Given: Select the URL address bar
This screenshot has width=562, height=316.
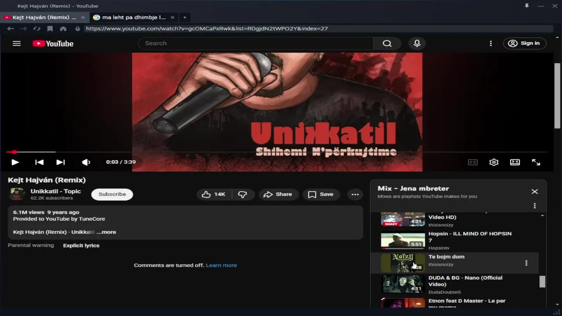Looking at the screenshot, I should click(x=318, y=29).
